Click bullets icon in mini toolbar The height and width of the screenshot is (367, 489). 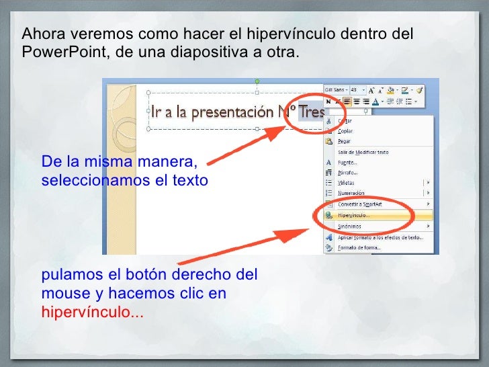408,101
